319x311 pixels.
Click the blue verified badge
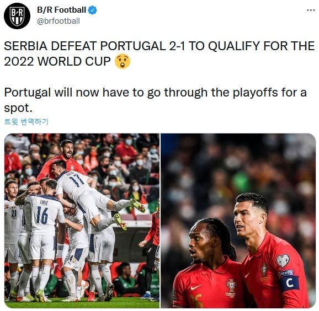tap(92, 10)
